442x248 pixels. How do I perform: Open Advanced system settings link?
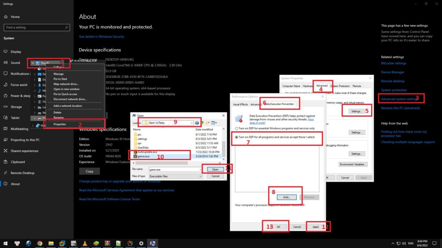399,99
